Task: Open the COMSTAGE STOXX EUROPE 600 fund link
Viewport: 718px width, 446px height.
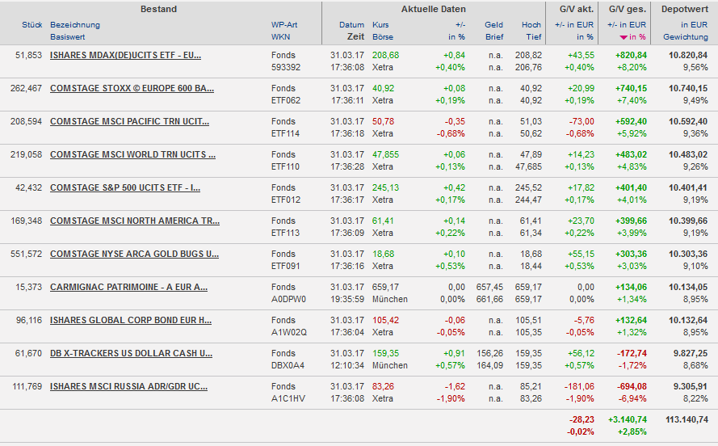Action: 132,88
